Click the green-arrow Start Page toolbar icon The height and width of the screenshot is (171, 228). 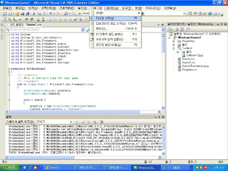pyautogui.click(x=210, y=14)
